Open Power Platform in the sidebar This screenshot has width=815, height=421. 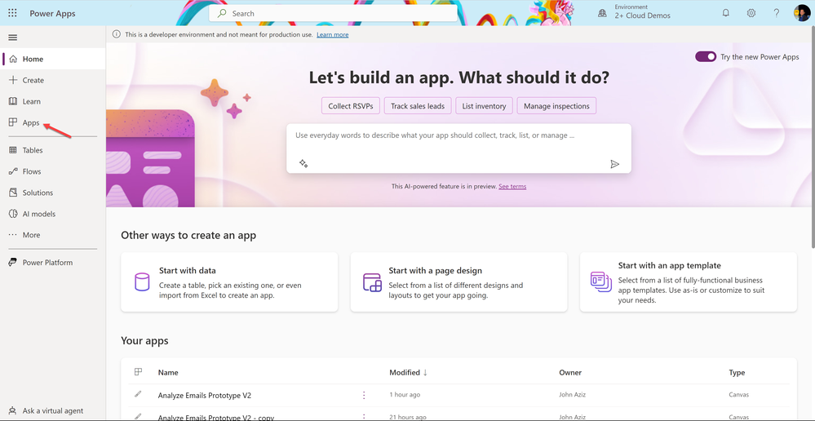[53, 263]
